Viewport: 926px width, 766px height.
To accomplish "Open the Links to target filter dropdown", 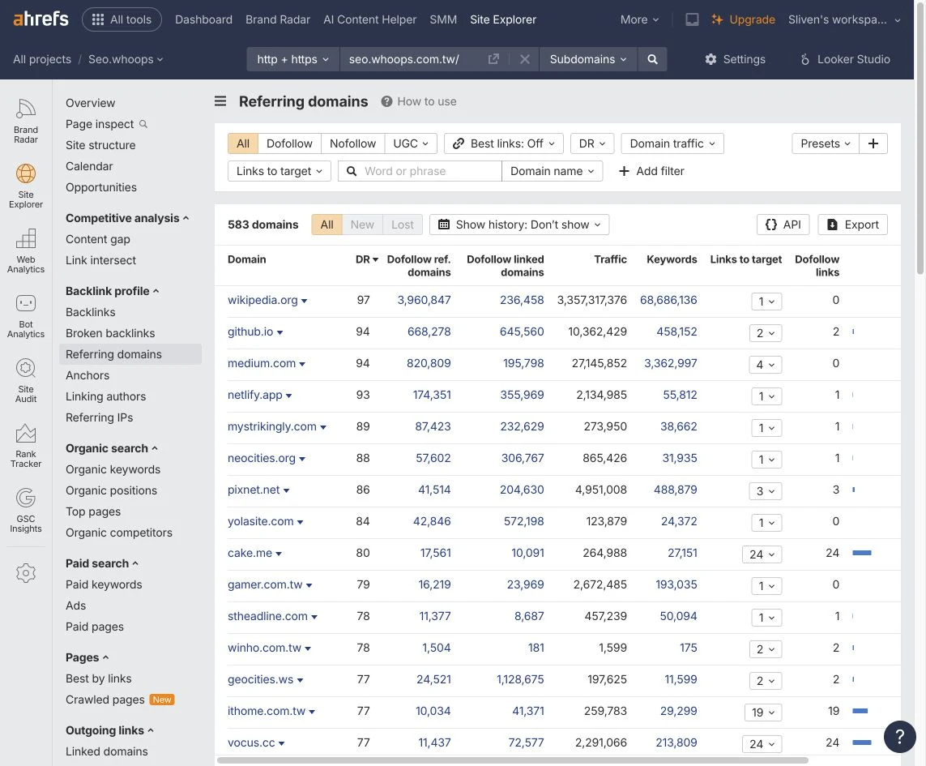I will [280, 171].
